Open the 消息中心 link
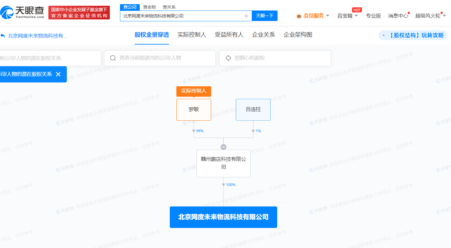Screen dimensions: 451x248 pos(398,16)
